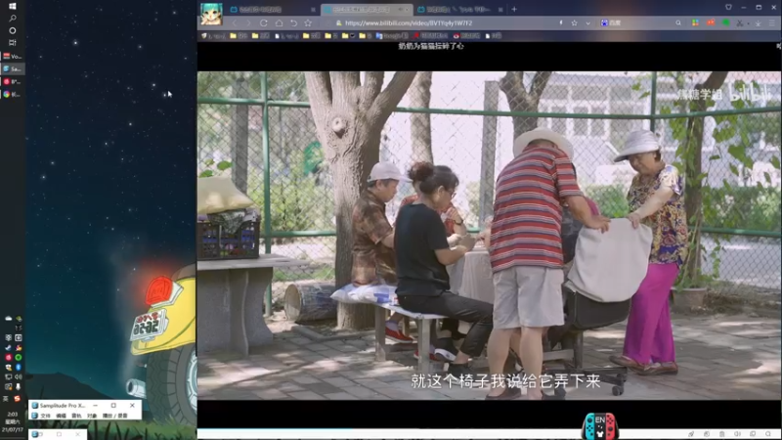Viewport: 782px width, 440px height.
Task: Click the lightning speed-mode icon in address bar
Action: coord(561,22)
